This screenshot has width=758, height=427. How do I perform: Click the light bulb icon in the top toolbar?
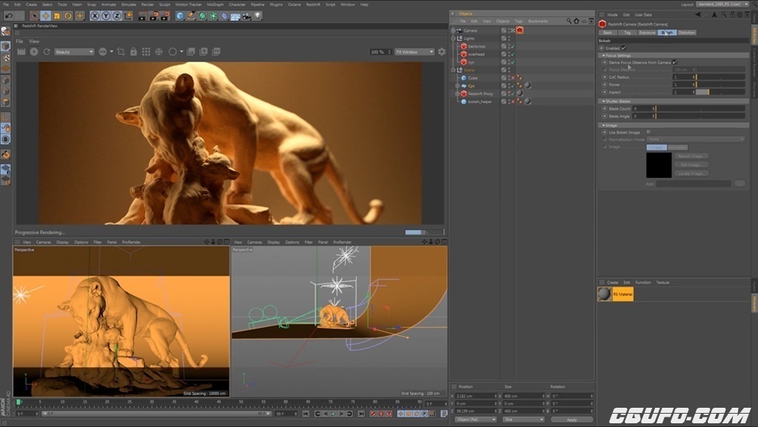tap(257, 16)
